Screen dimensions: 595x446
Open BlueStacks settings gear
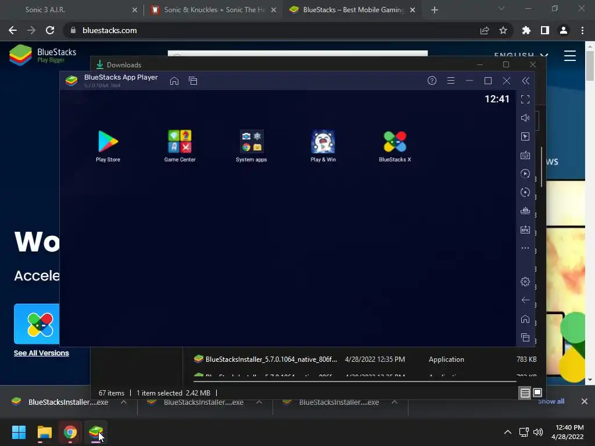525,282
